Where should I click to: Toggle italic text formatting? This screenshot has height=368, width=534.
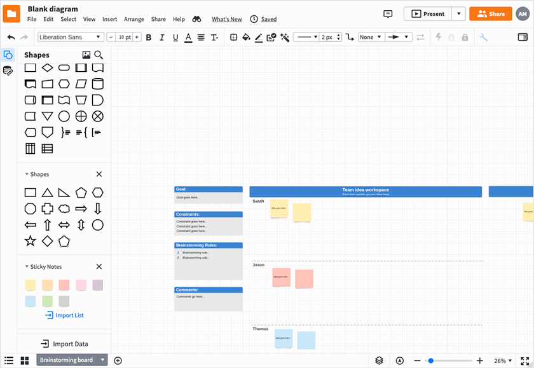161,37
